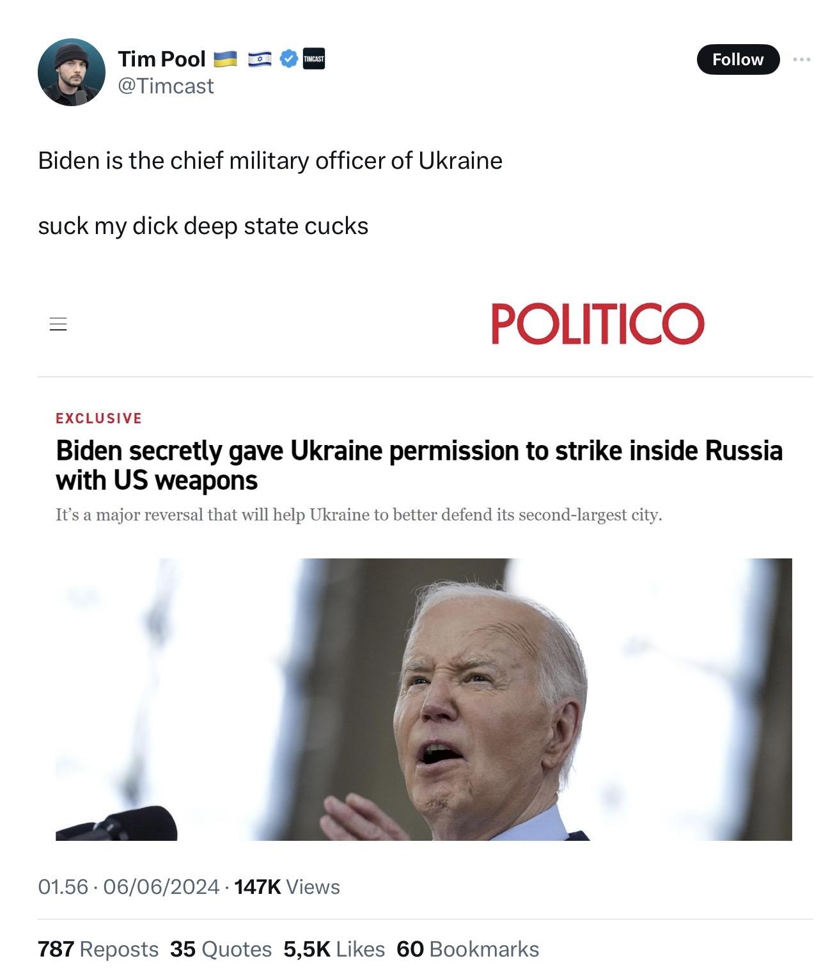Open the three-dot more options menu

(x=801, y=59)
